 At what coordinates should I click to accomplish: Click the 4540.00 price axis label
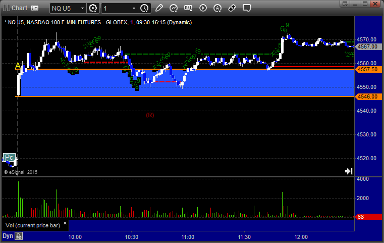click(367, 111)
